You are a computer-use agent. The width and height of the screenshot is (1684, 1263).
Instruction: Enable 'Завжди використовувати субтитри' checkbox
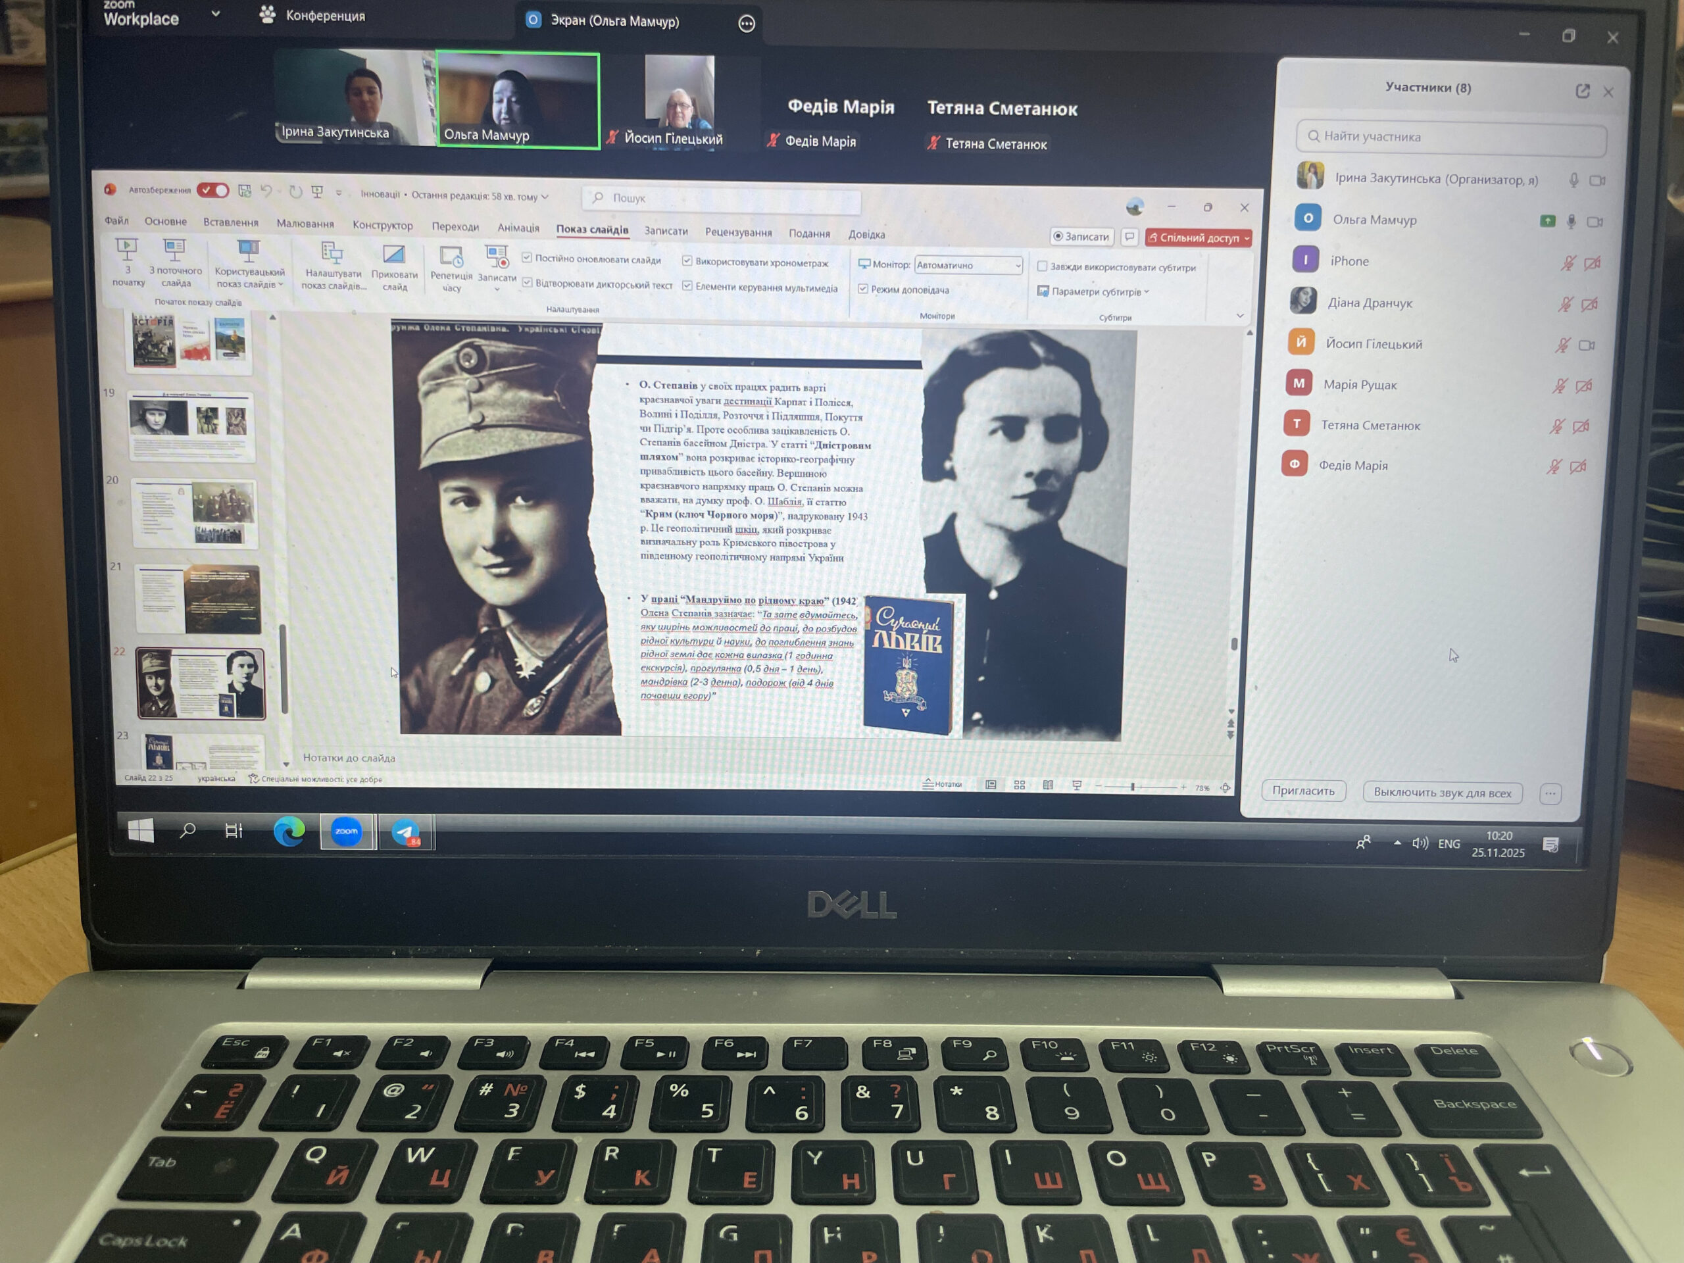pos(1042,266)
